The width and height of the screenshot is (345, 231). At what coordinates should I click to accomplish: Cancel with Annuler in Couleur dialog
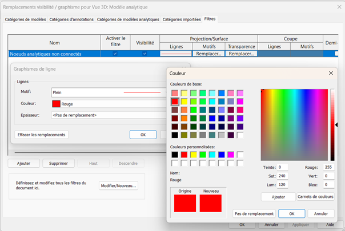[x=321, y=214]
